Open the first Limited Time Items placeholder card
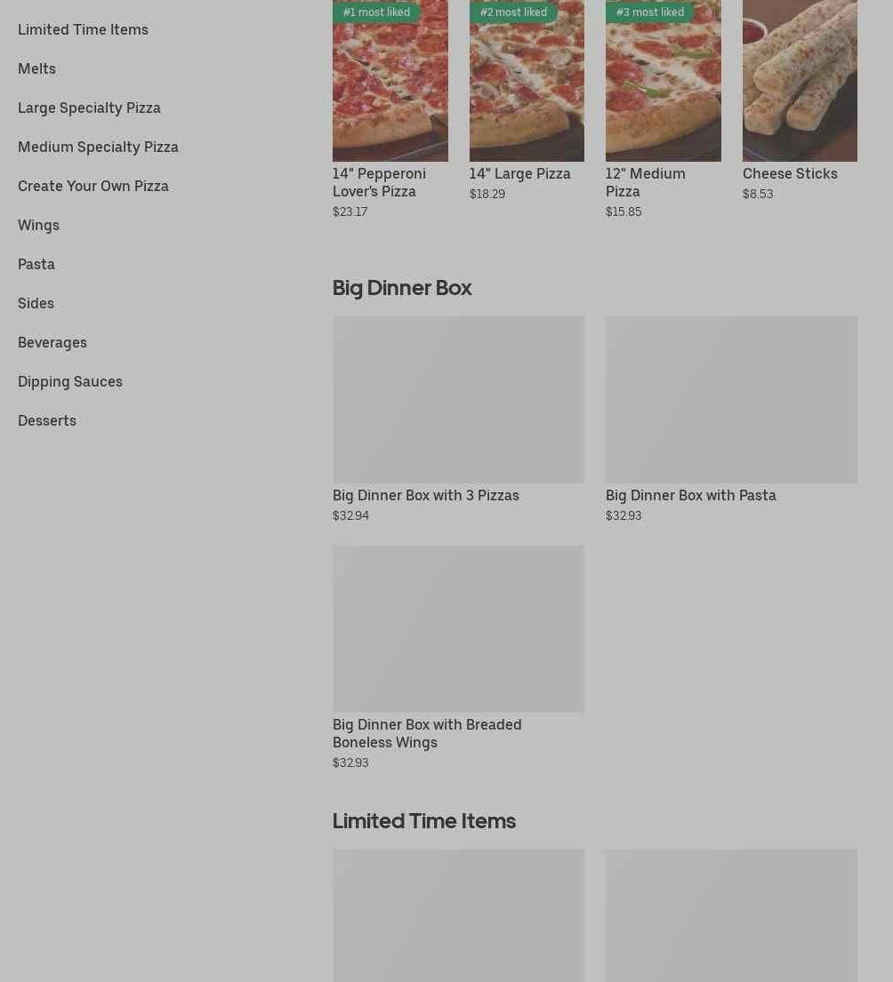The image size is (893, 982). pos(459,915)
